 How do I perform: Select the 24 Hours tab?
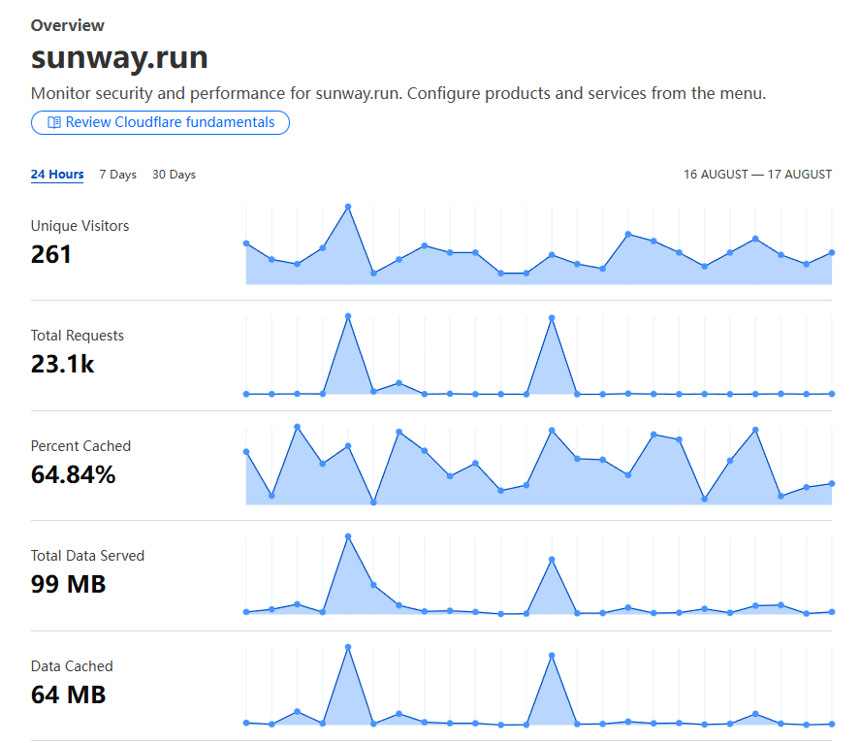point(57,175)
